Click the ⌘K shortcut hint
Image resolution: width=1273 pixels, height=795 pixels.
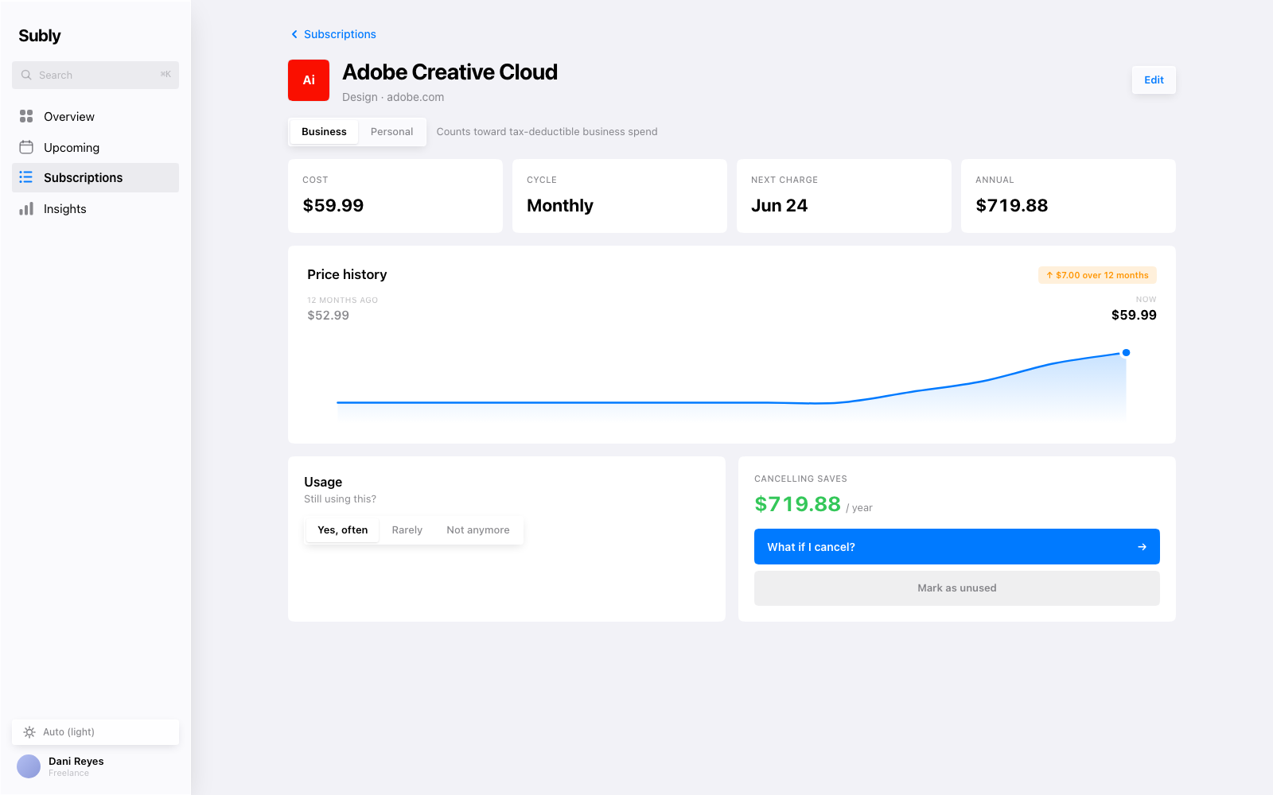coord(165,75)
